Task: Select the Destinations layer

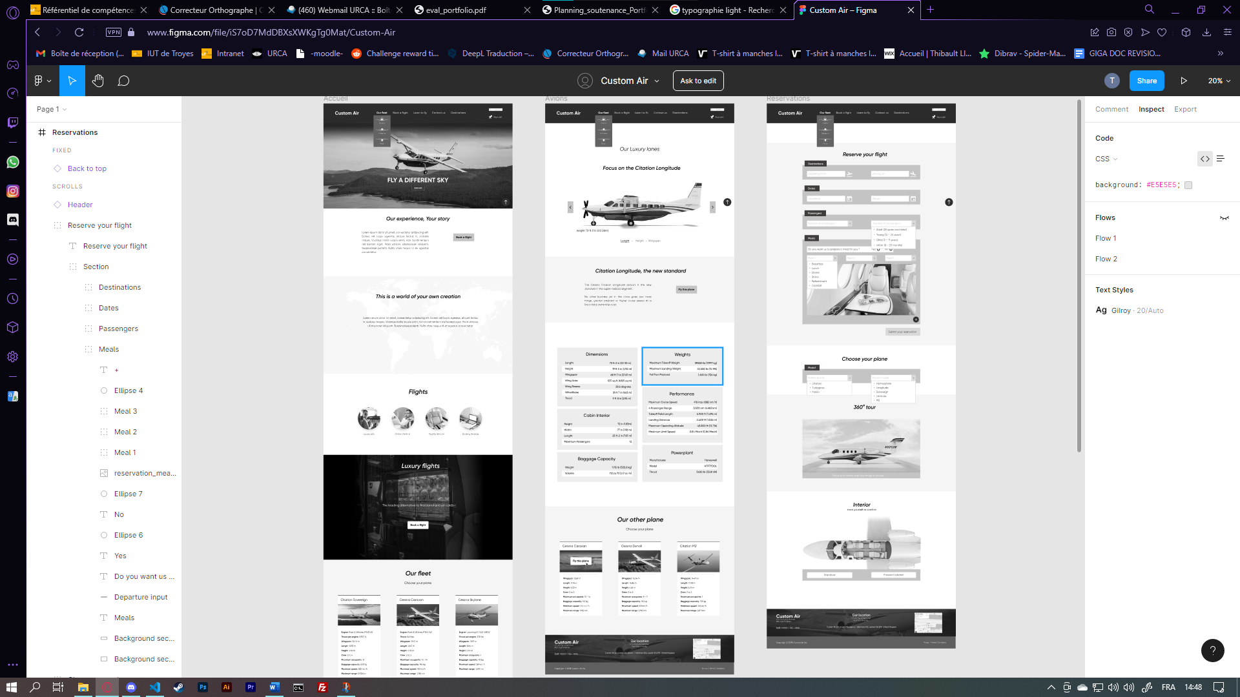Action: [119, 287]
